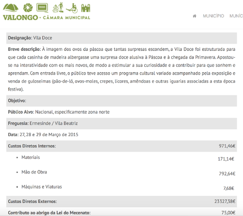243x216 pixels.
Task: Click the home icon in navigation
Action: [x=194, y=16]
